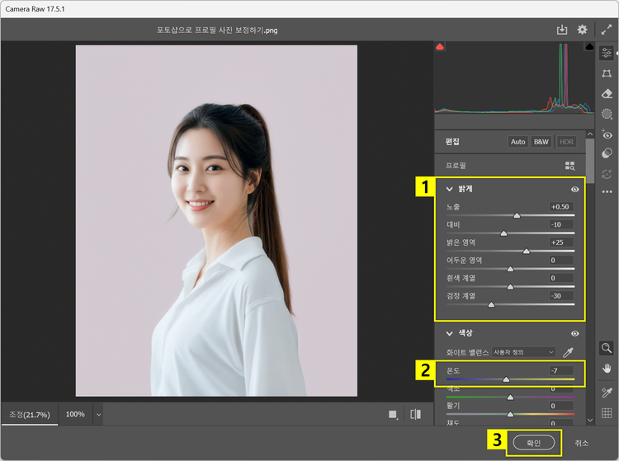The image size is (619, 461).
Task: Select the Red Eye removal tool
Action: tap(607, 134)
